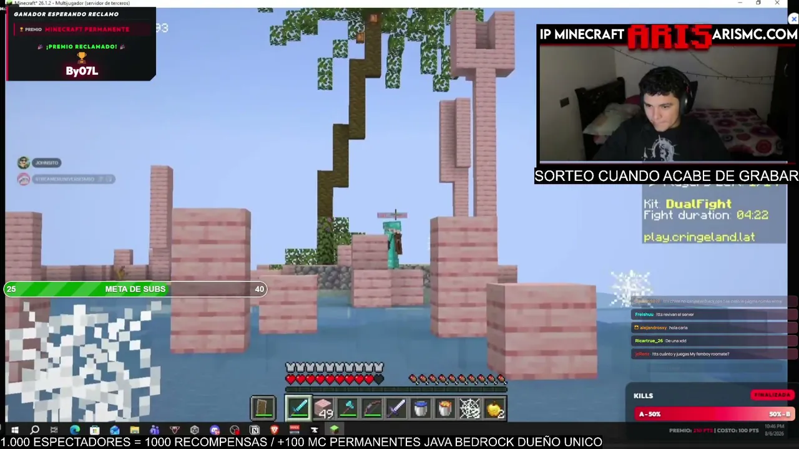Image resolution: width=799 pixels, height=449 pixels.
Task: Click the JOHNSITO avatar in the voice overlay
Action: click(x=24, y=163)
